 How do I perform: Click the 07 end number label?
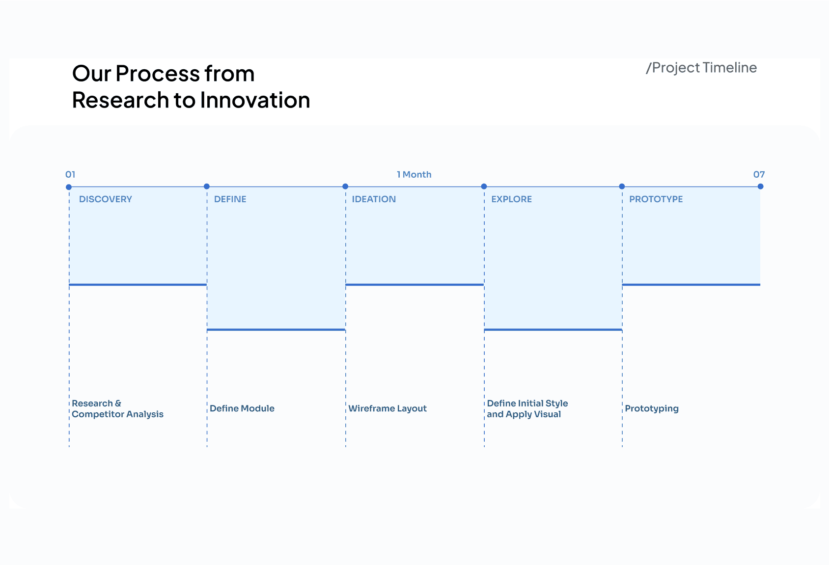(759, 175)
